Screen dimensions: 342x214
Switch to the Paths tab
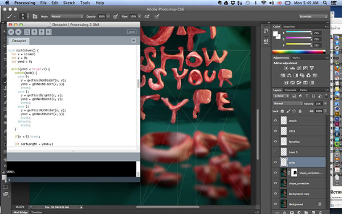(303, 90)
